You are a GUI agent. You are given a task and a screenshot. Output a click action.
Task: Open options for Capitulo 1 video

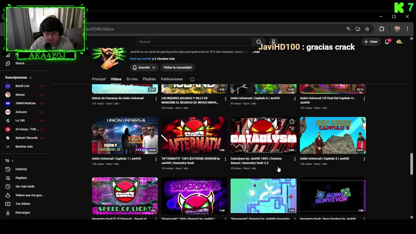pos(156,159)
